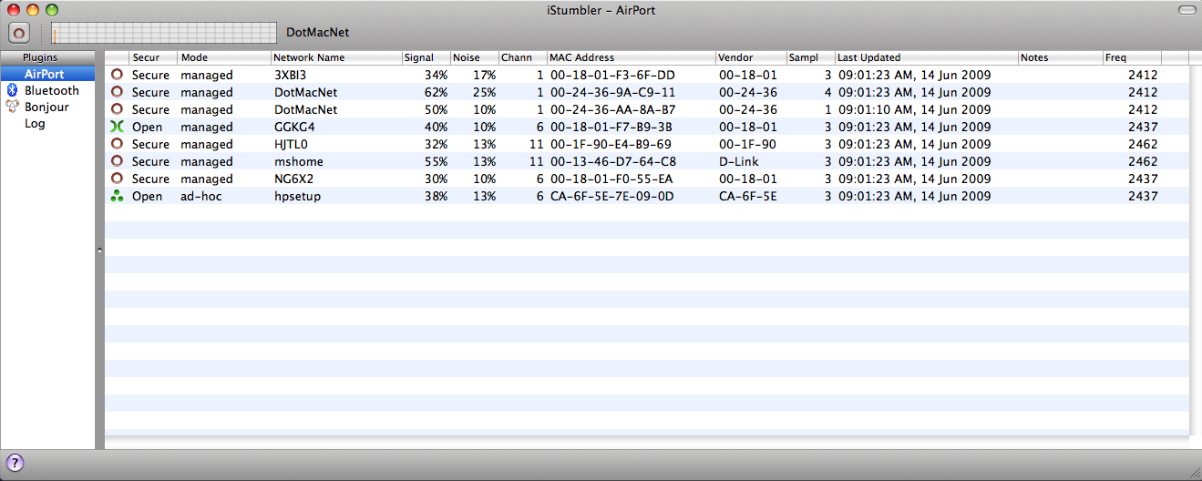The image size is (1202, 481).
Task: Select the GGKG4 network name
Action: pyautogui.click(x=294, y=127)
